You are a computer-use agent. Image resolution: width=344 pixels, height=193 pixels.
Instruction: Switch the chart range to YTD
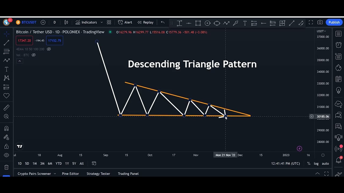point(59,164)
